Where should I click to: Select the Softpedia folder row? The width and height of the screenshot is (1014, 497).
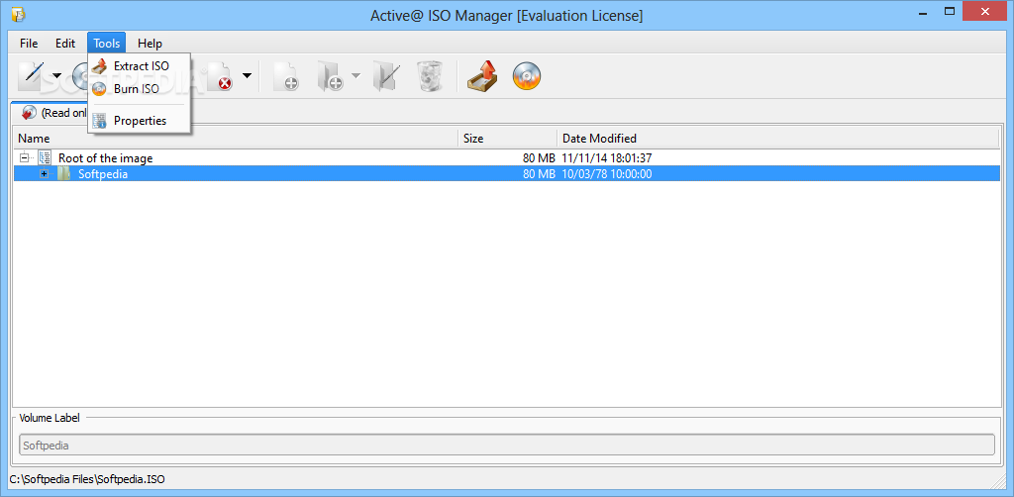[x=506, y=174]
